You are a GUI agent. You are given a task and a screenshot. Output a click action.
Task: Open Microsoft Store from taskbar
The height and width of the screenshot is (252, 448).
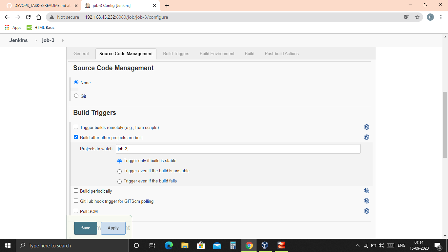click(x=201, y=245)
